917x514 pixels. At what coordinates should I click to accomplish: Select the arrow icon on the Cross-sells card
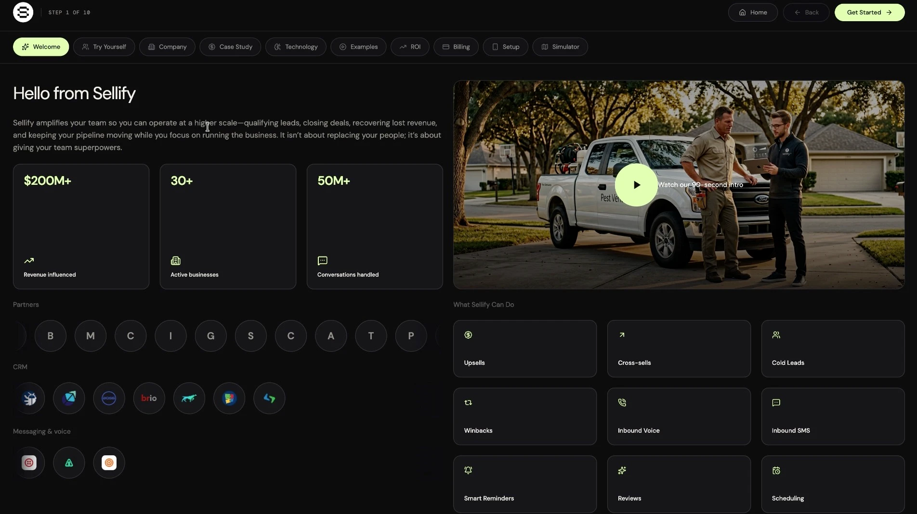[x=622, y=335]
